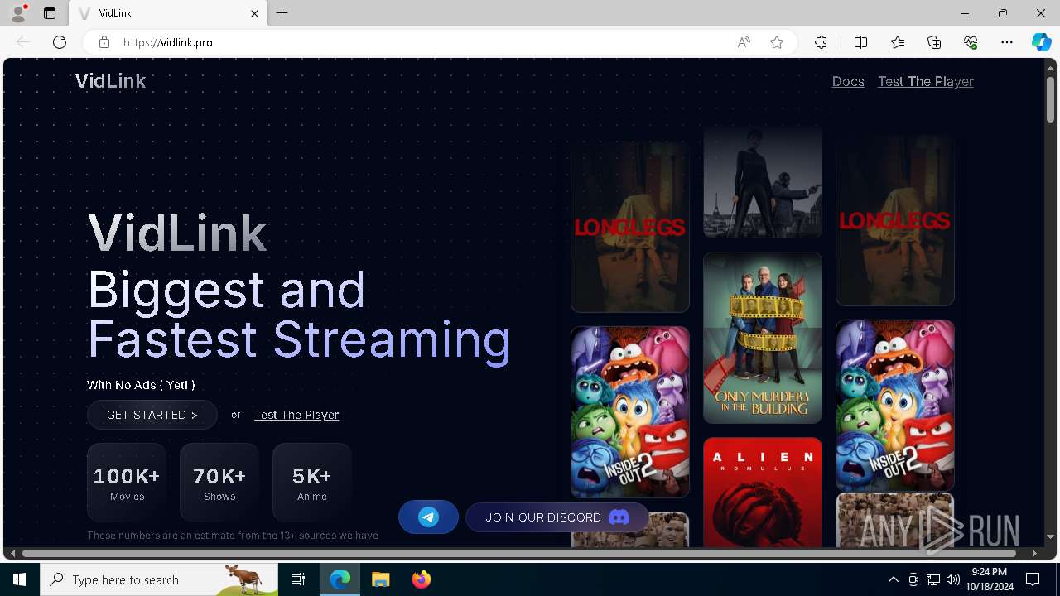The height and width of the screenshot is (596, 1060).
Task: Open Test The Player link beside GET STARTED
Action: (296, 415)
